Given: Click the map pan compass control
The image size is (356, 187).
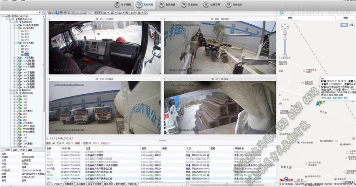Looking at the screenshot, I should pos(285,26).
